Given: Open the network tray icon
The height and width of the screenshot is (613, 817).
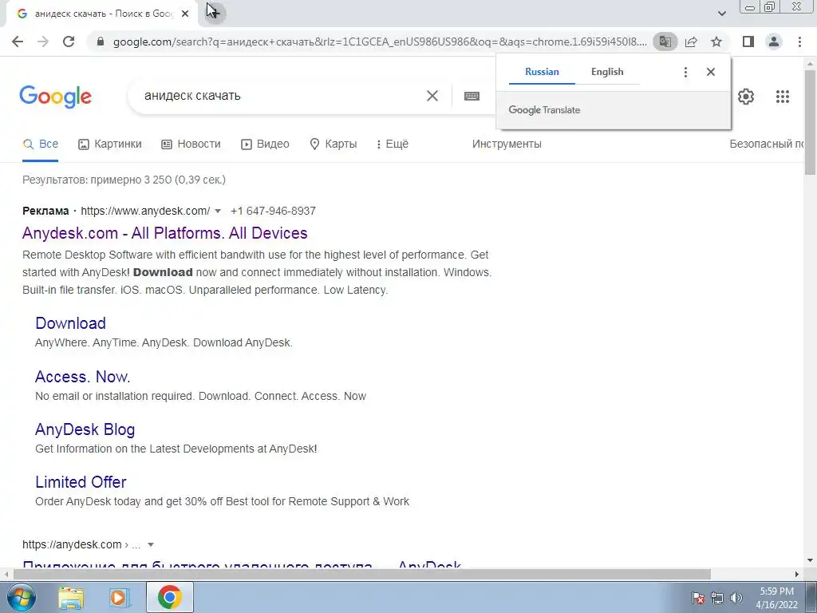Looking at the screenshot, I should click(x=717, y=598).
